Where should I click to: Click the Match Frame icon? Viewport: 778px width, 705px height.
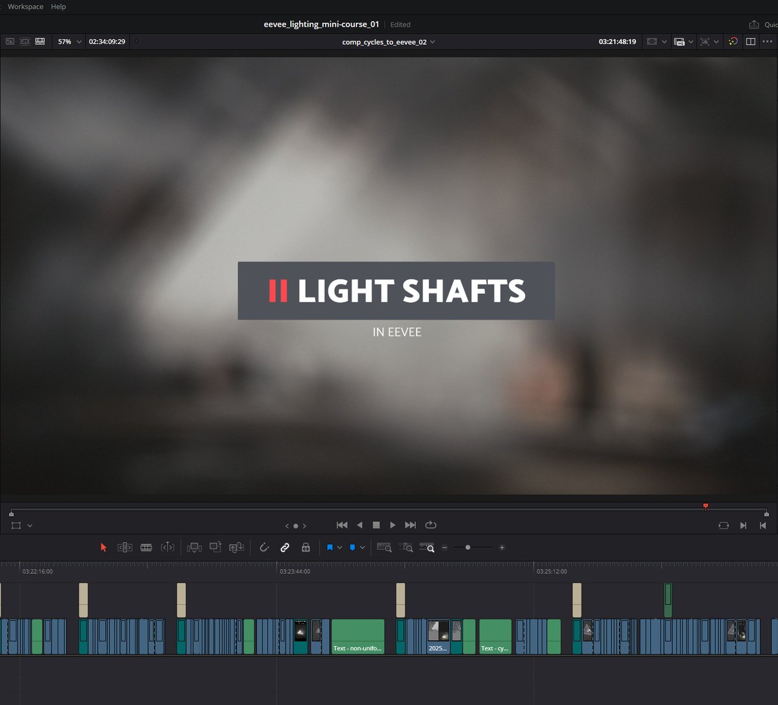[x=723, y=525]
